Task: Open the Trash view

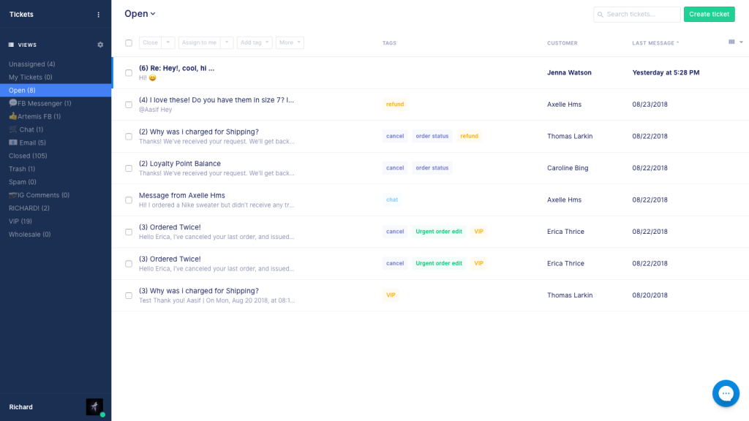Action: coord(20,169)
